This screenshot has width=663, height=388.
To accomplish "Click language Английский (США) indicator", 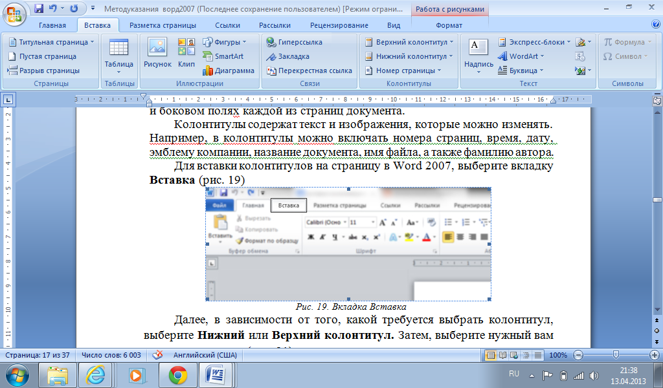I will (205, 355).
